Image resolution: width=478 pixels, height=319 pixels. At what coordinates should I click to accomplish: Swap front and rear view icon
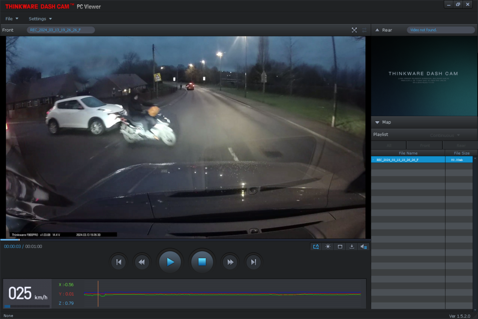click(364, 30)
